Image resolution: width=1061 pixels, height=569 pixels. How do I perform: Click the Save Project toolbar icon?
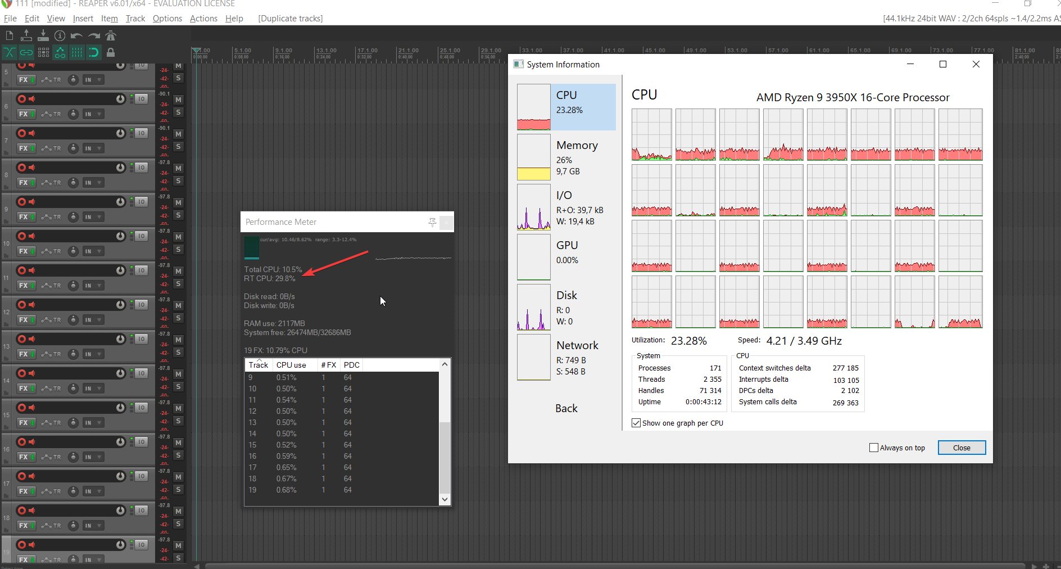tap(43, 36)
